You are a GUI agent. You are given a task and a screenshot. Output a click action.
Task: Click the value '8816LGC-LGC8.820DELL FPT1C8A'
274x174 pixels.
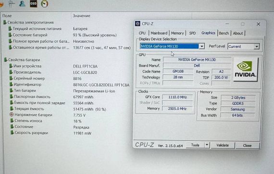[x=101, y=85]
